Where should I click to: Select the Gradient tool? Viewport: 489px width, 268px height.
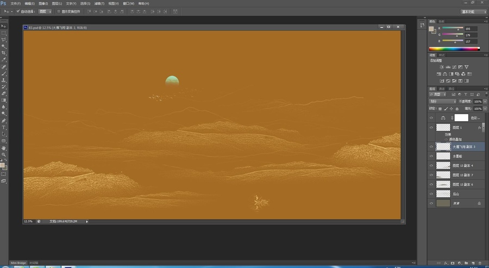coord(4,101)
